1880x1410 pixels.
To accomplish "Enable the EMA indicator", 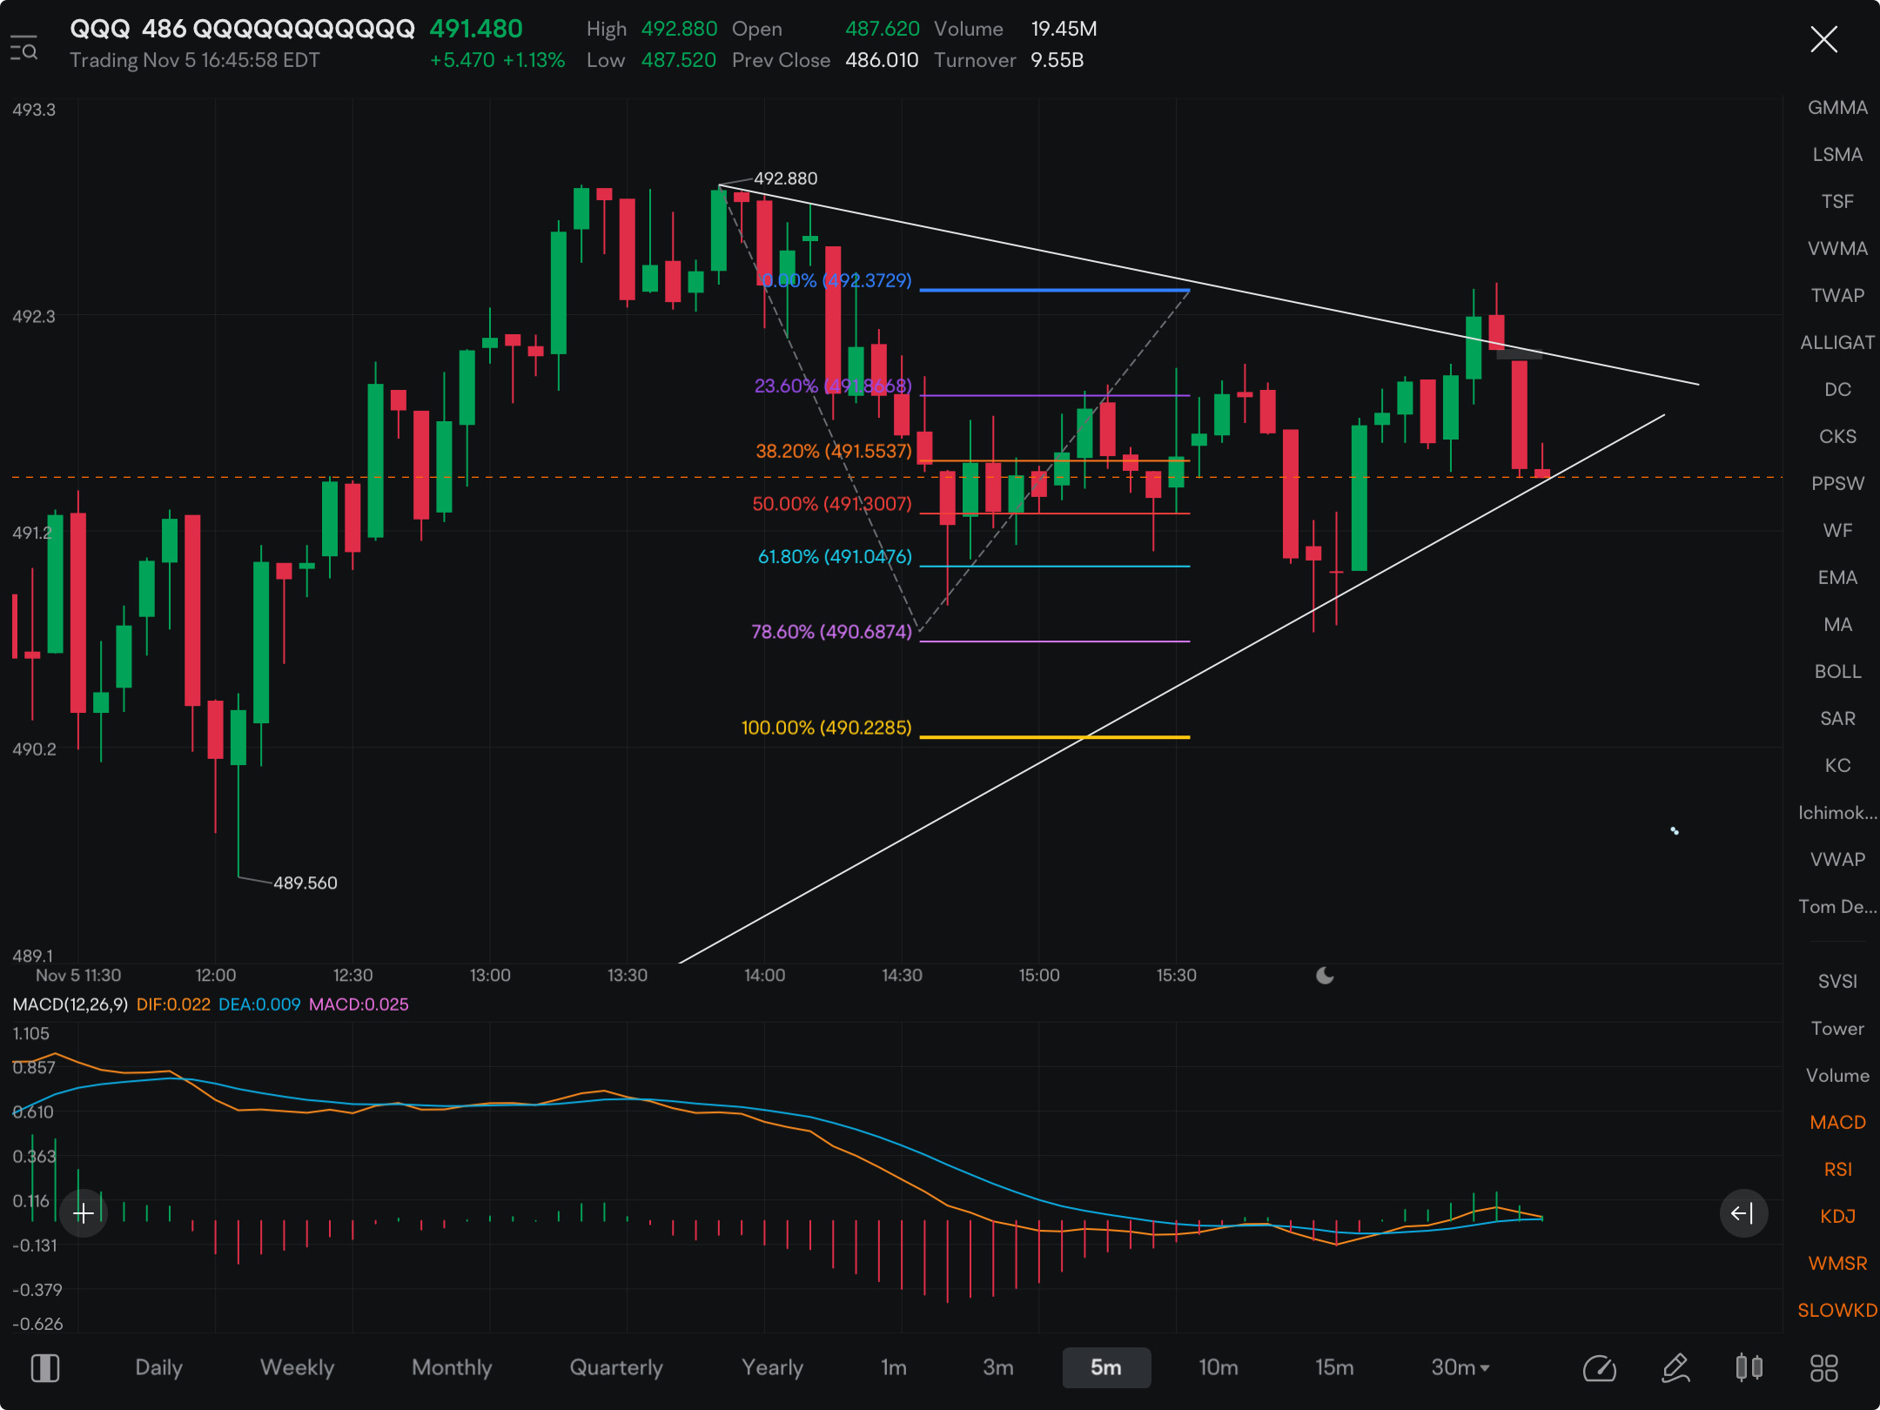I will (1837, 577).
